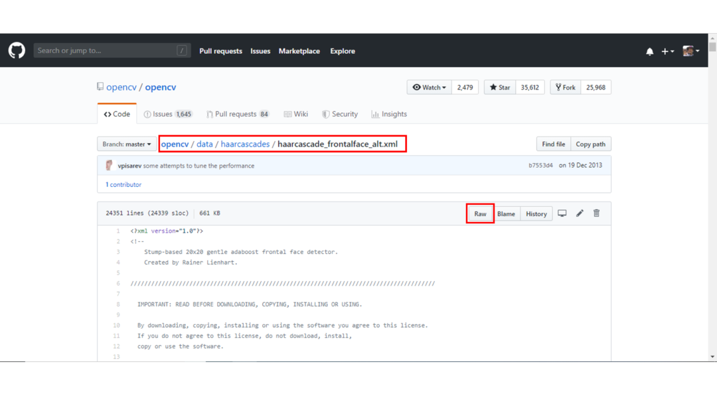
Task: Expand the Watch dropdown
Action: [x=429, y=87]
